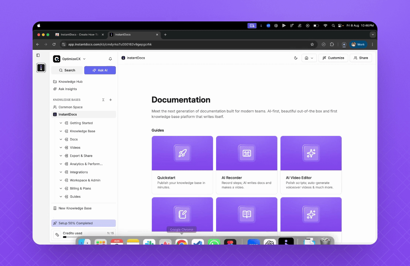
Task: Click the notification bell icon
Action: [x=110, y=59]
